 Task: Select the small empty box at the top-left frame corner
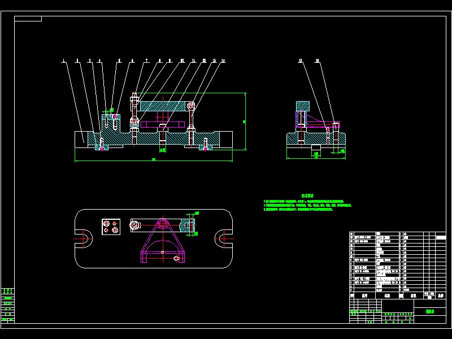tap(28, 19)
